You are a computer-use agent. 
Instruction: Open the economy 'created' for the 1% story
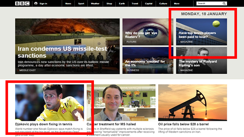[x=148, y=60]
